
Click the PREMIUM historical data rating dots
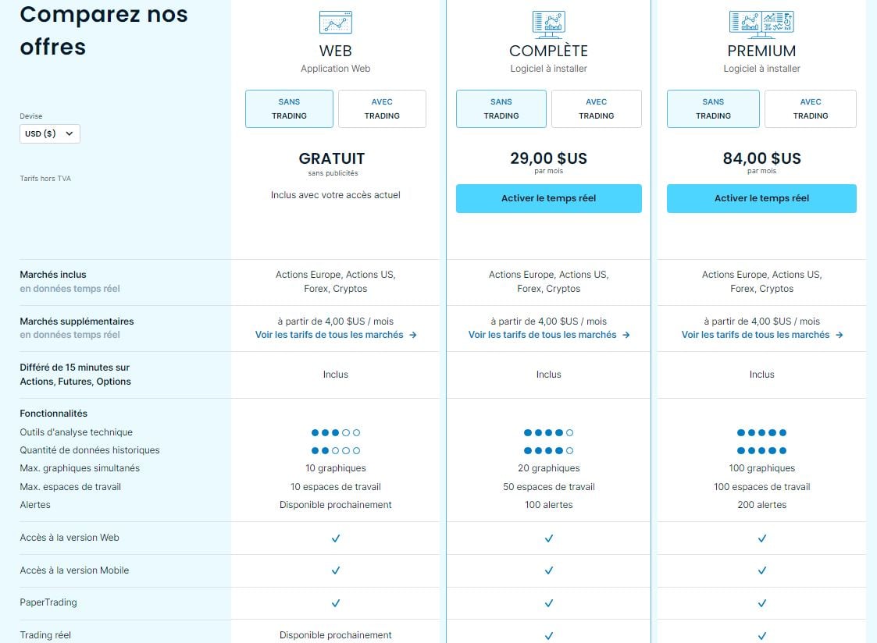(x=761, y=450)
